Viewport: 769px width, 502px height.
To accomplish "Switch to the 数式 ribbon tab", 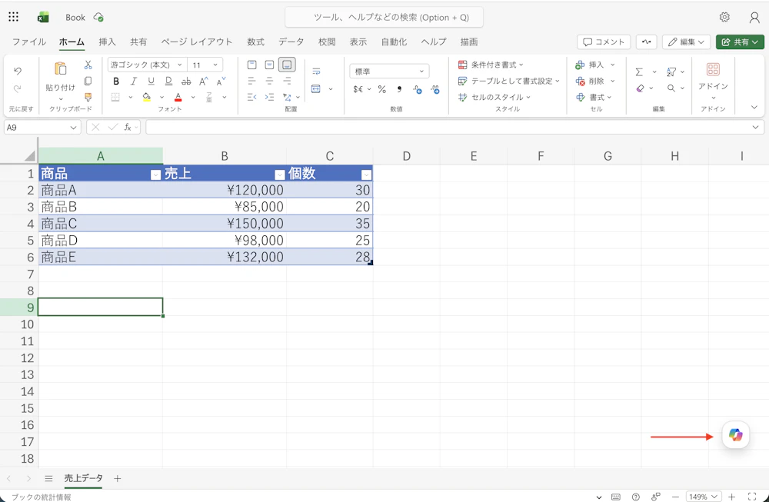I will point(255,42).
